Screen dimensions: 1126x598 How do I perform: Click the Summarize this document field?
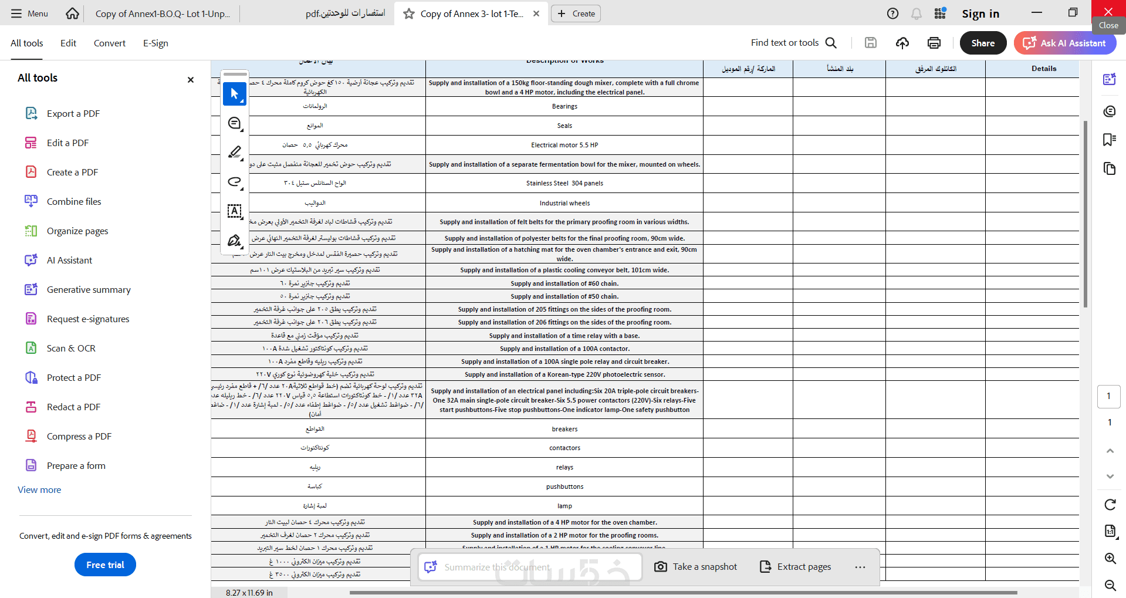(530, 567)
